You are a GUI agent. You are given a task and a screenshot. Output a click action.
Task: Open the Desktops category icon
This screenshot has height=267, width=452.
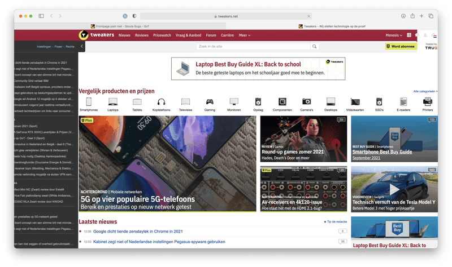(331, 102)
